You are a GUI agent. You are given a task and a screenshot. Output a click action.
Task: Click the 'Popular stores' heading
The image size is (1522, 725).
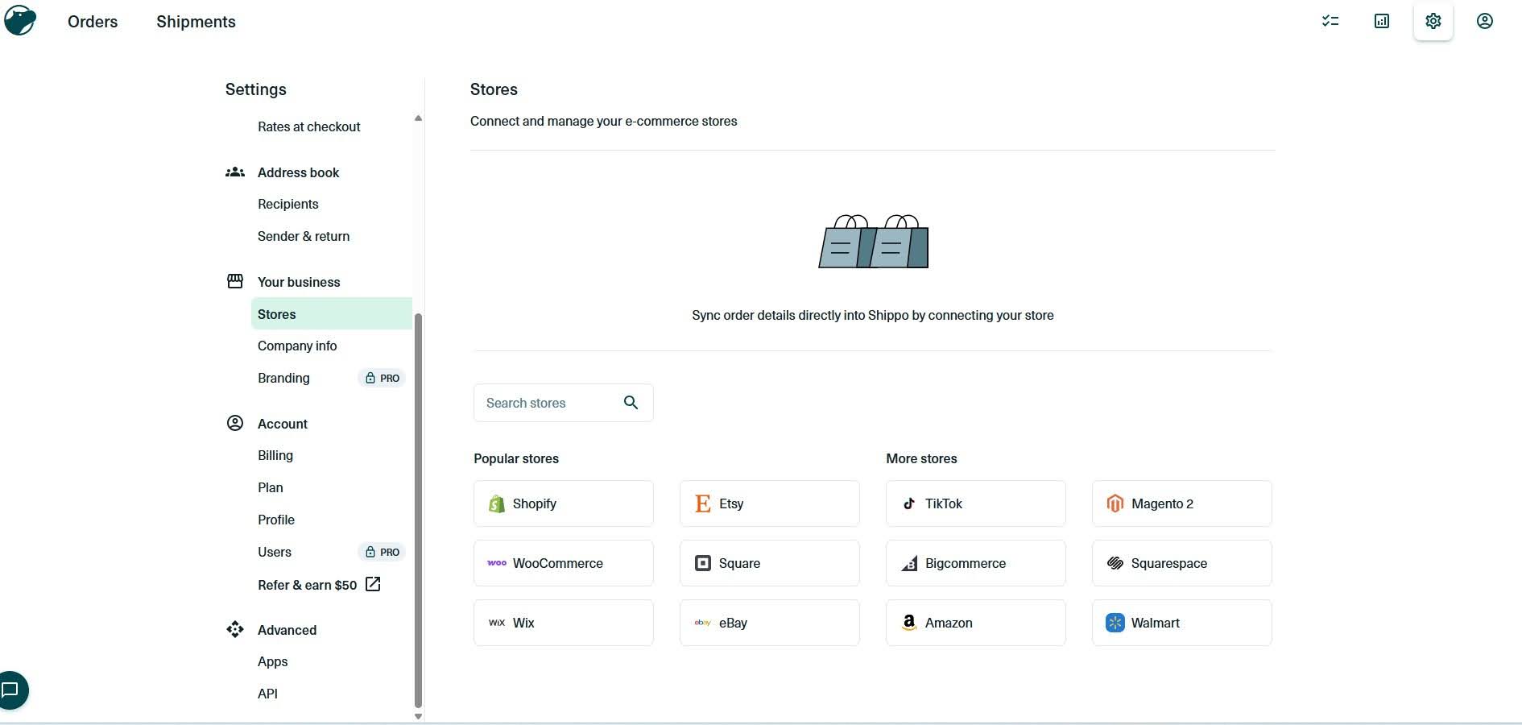point(516,458)
